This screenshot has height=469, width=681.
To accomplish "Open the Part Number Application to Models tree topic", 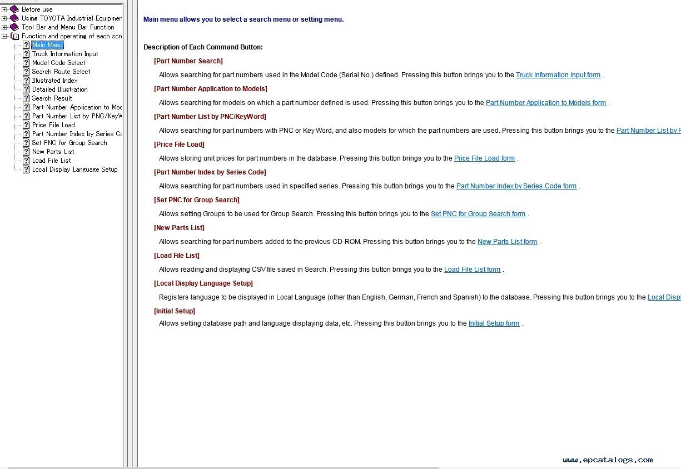I will [x=77, y=107].
